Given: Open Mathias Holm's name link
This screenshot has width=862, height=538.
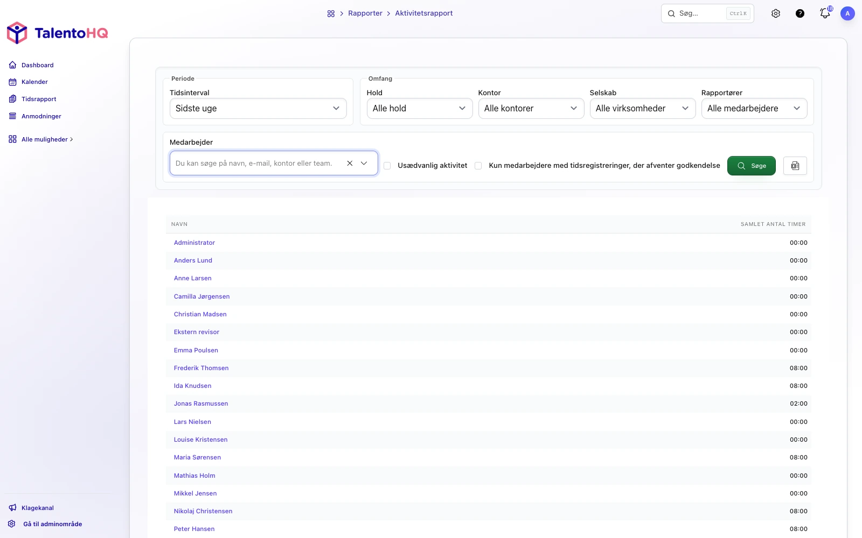Looking at the screenshot, I should 194,476.
